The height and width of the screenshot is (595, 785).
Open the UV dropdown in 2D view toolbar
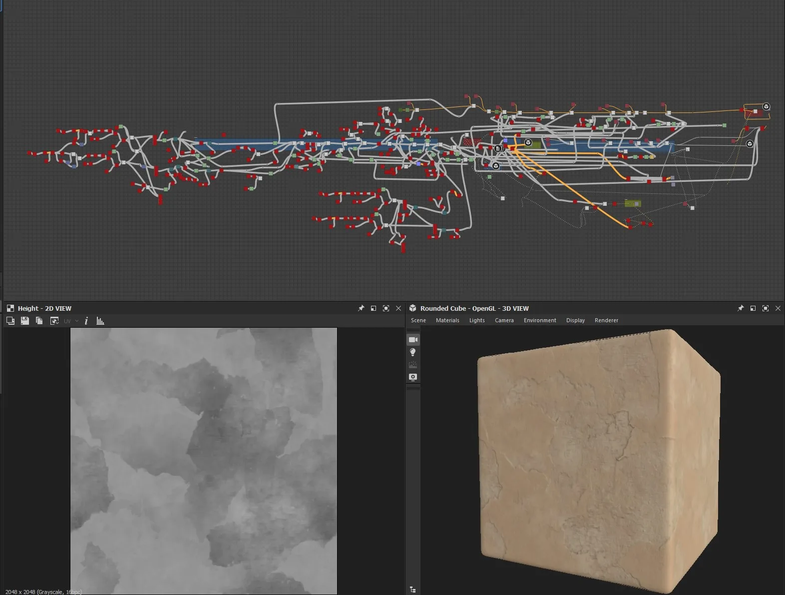tap(71, 321)
